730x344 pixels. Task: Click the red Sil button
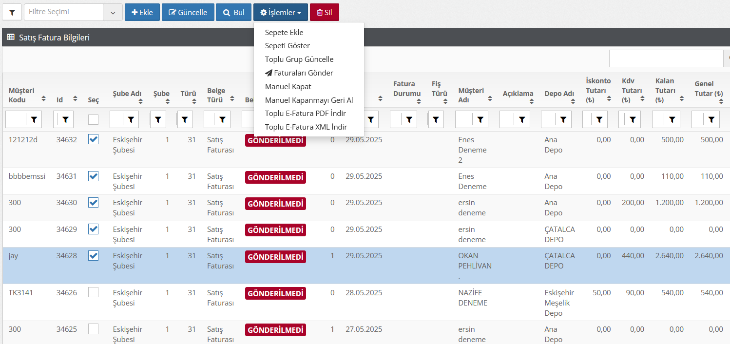(324, 12)
